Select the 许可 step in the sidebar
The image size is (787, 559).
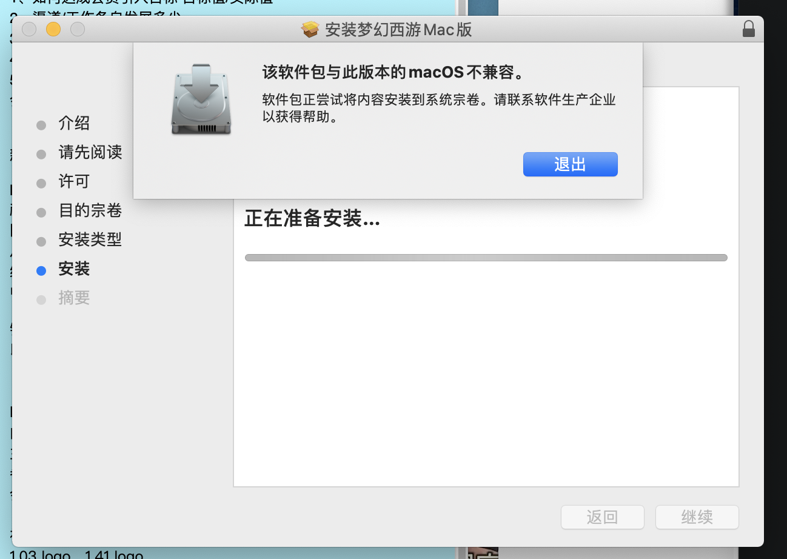[74, 181]
